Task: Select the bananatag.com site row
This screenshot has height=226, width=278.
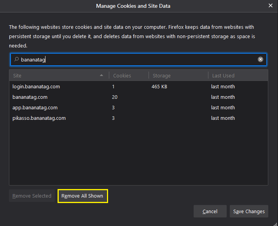Action: [138, 97]
